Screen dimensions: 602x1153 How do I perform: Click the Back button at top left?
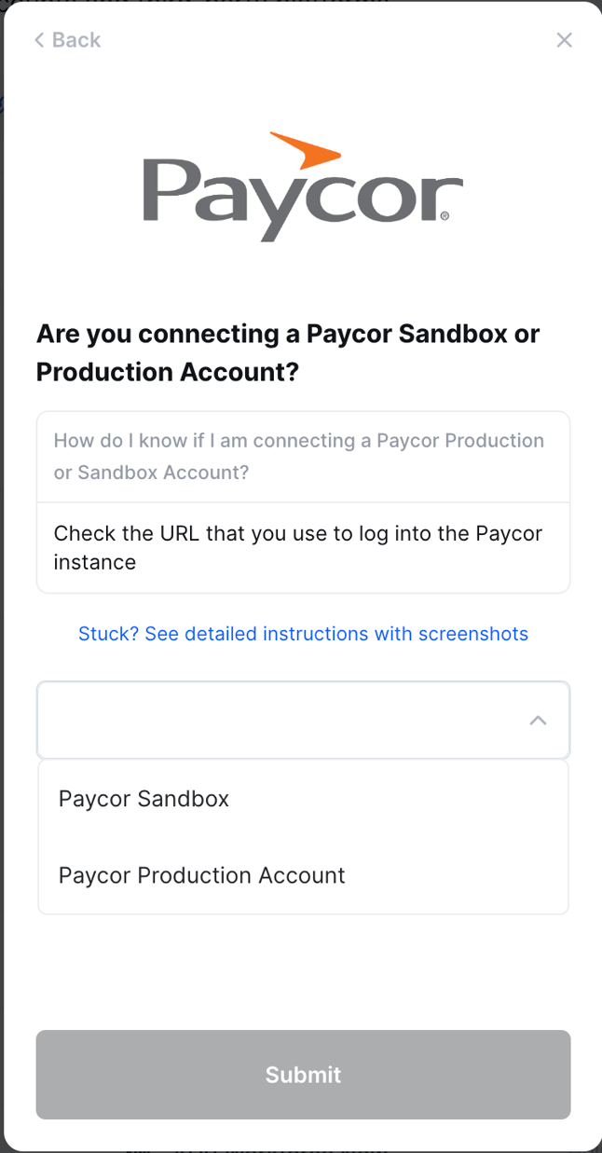(x=67, y=40)
